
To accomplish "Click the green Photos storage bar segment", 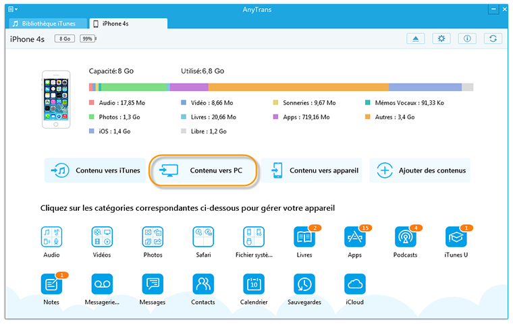I will click(134, 87).
